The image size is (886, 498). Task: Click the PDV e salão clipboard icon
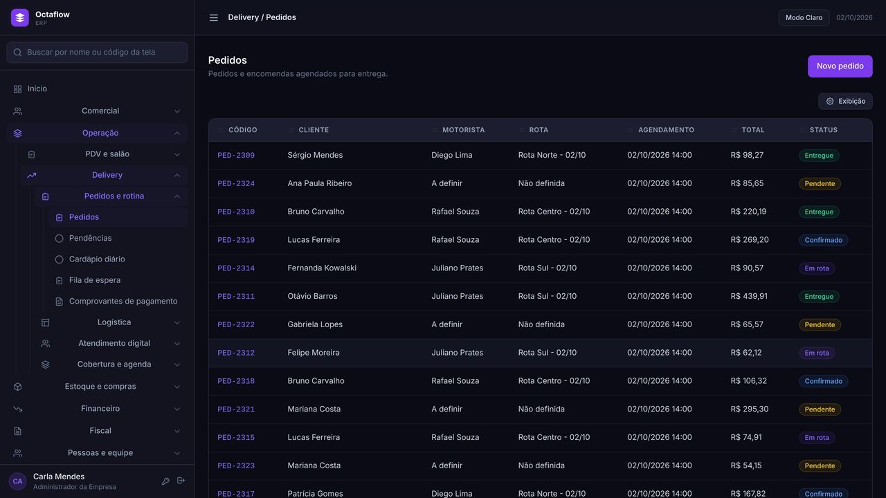coord(32,154)
